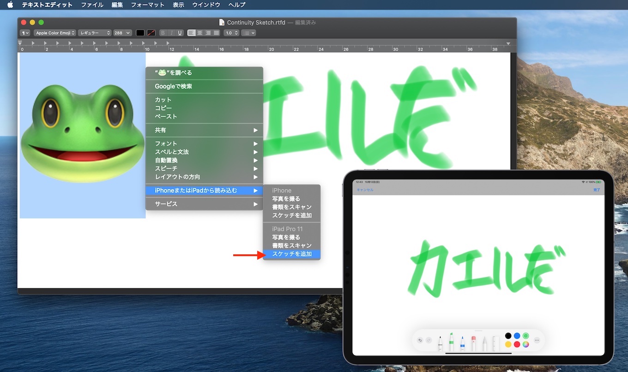Justify the text
Viewport: 628px width, 372px height.
coord(216,33)
